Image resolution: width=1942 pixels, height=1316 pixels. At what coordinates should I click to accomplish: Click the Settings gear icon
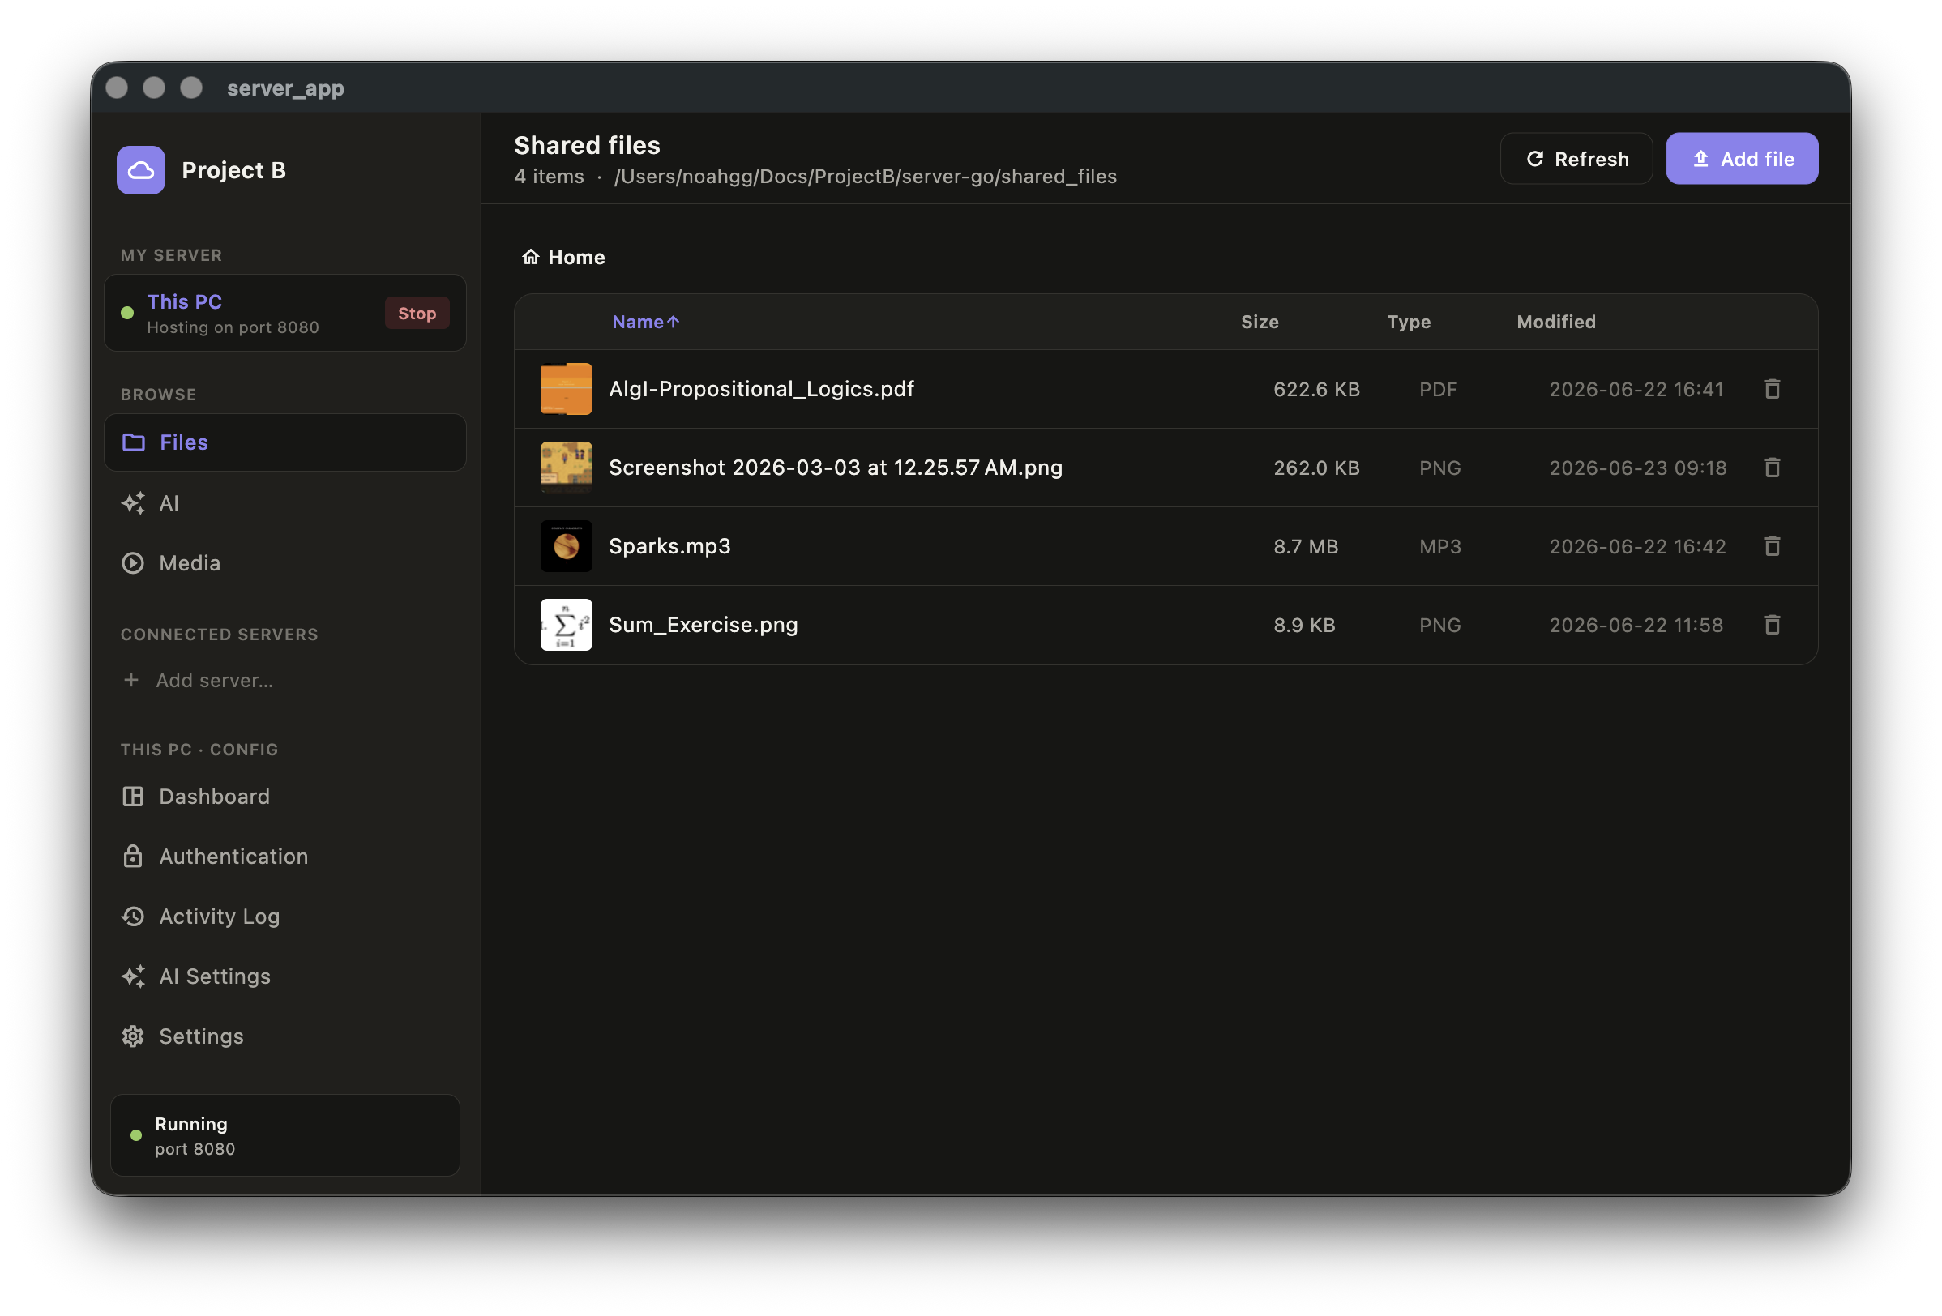(x=133, y=1037)
